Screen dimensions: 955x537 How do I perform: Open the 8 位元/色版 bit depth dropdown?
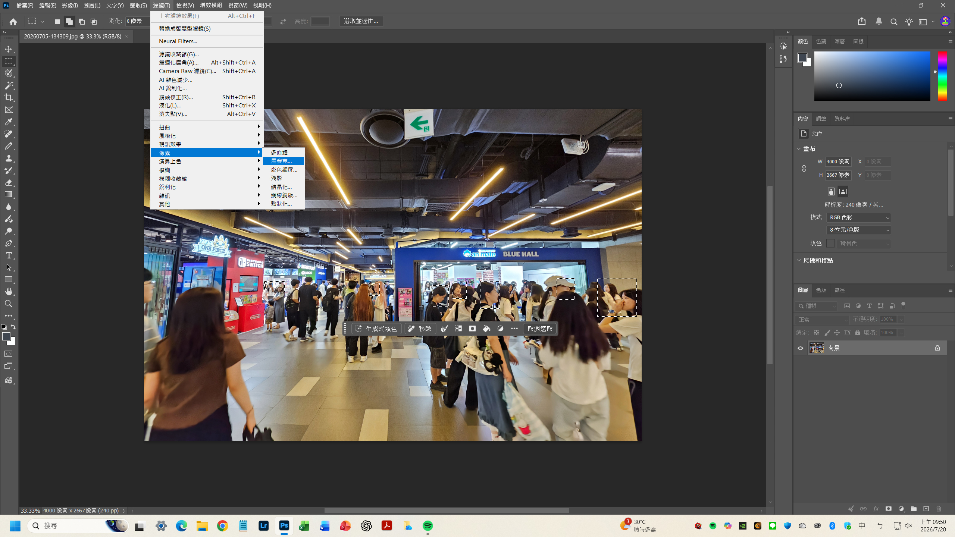[858, 230]
